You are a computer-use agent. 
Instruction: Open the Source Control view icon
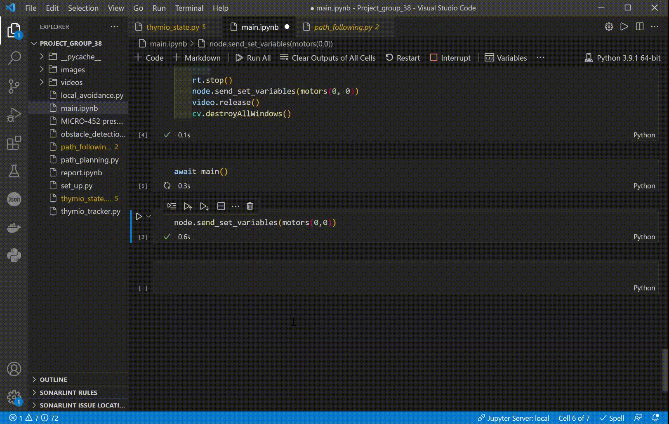[x=14, y=86]
